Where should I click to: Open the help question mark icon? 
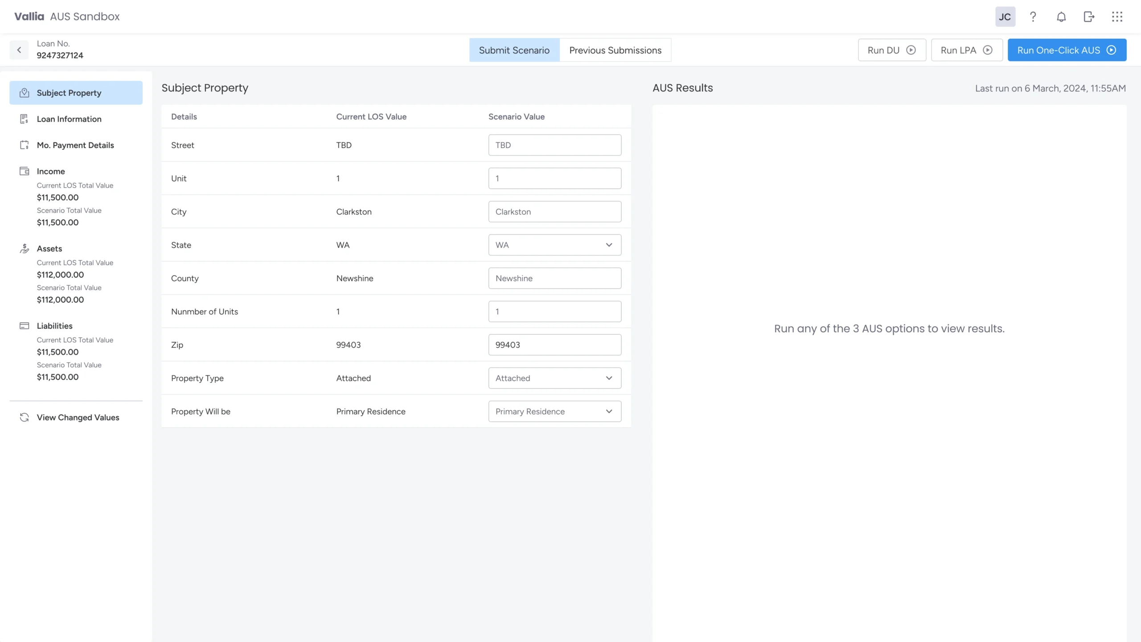click(x=1033, y=17)
